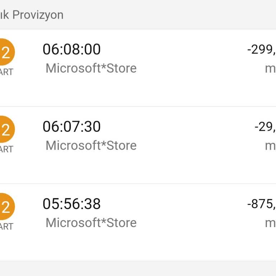Tap the Provizyon section header

(32, 15)
